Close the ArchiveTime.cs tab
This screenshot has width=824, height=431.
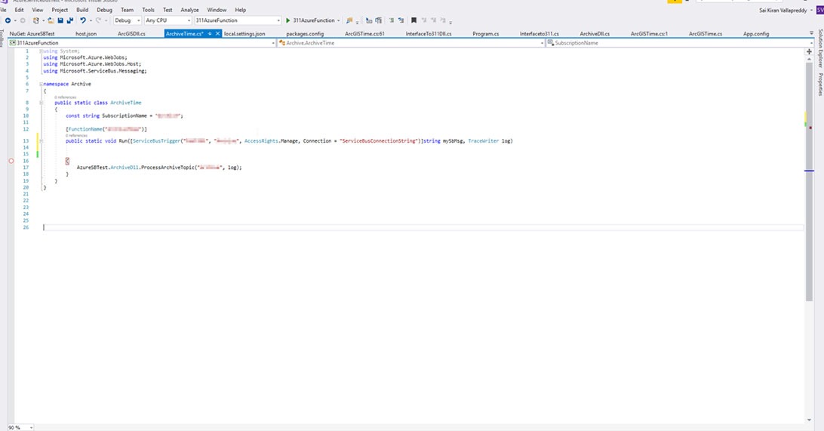pos(217,34)
